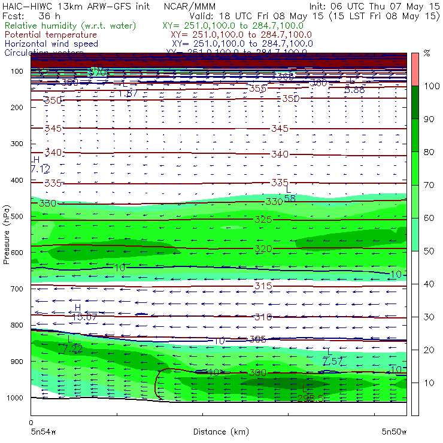Click the '%' unit above the colorbar

pyautogui.click(x=427, y=53)
